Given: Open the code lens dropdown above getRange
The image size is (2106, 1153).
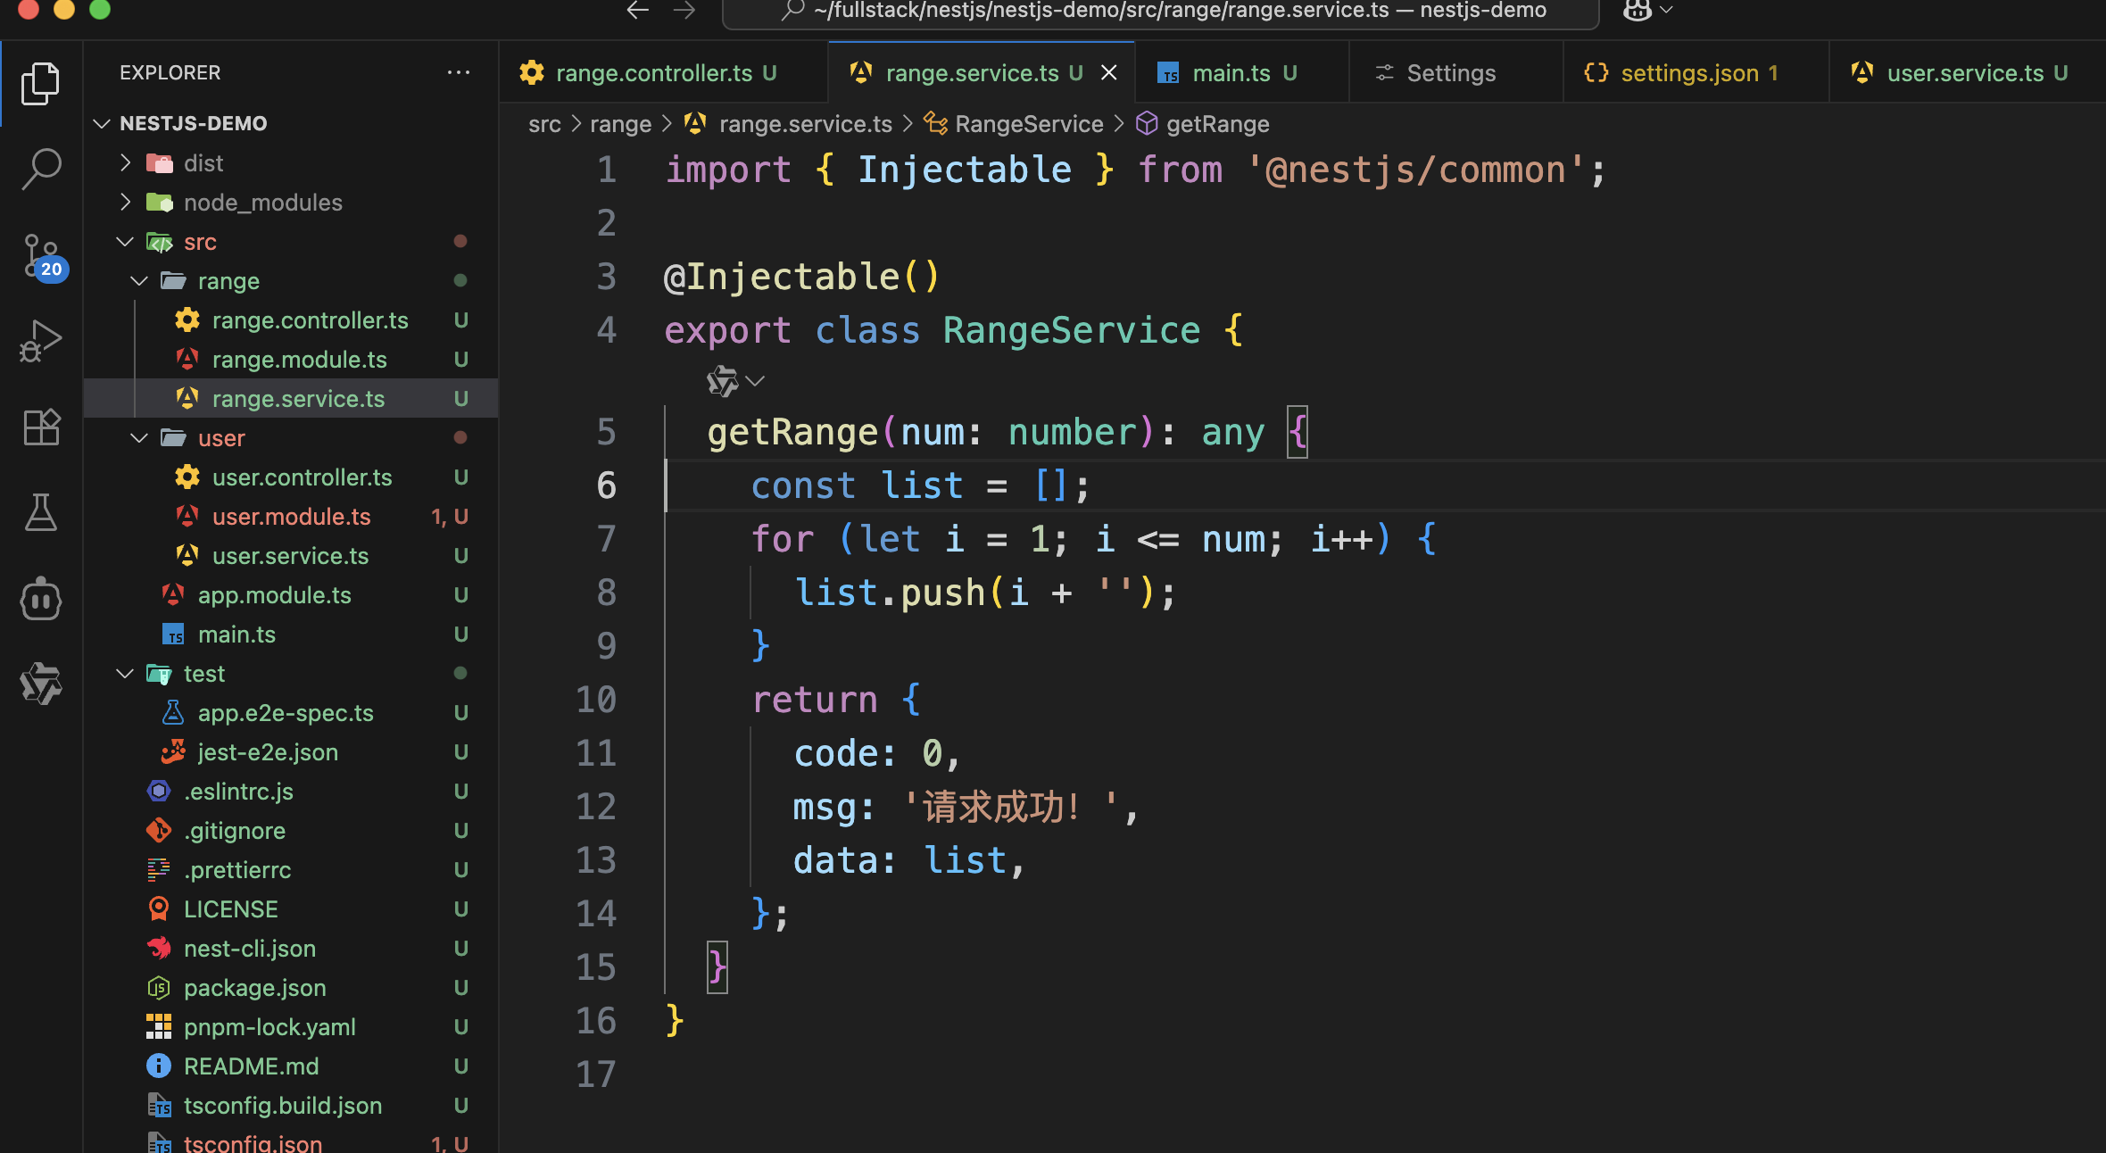Looking at the screenshot, I should tap(755, 382).
